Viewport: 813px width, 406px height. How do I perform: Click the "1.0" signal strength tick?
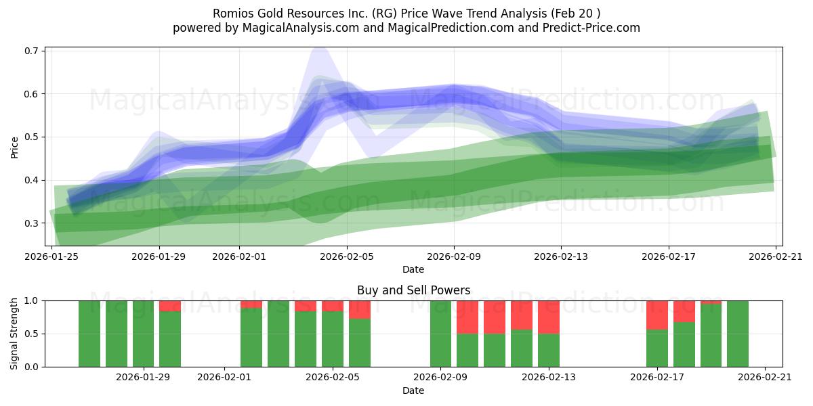(33, 300)
